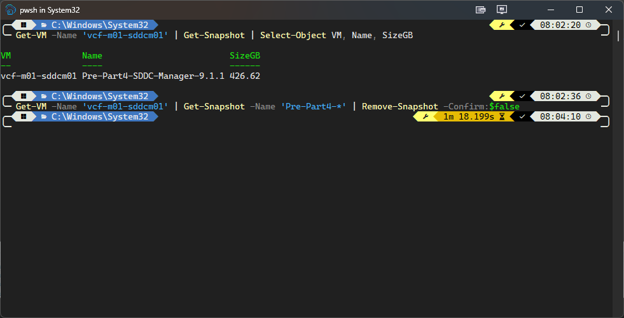The height and width of the screenshot is (318, 624).
Task: Click the 08:02:36 timestamp
Action: pyautogui.click(x=560, y=96)
